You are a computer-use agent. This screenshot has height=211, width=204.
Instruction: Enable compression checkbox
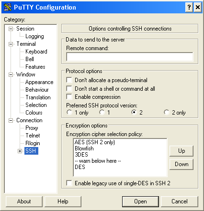click(69, 96)
